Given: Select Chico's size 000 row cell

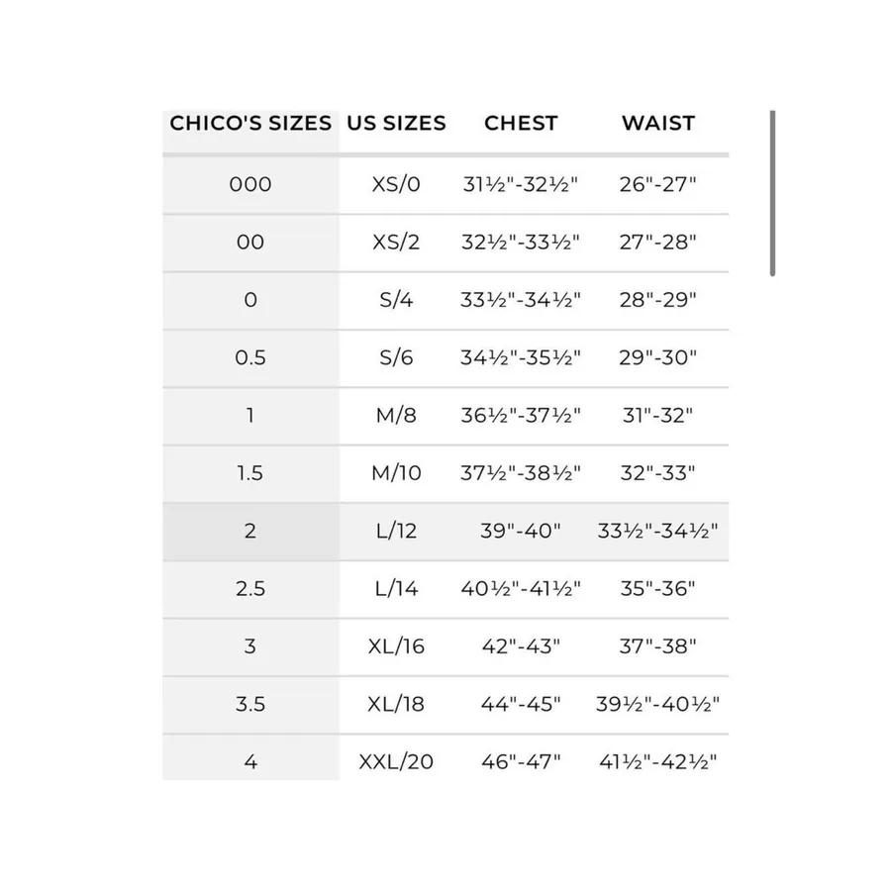Looking at the screenshot, I should (x=250, y=185).
